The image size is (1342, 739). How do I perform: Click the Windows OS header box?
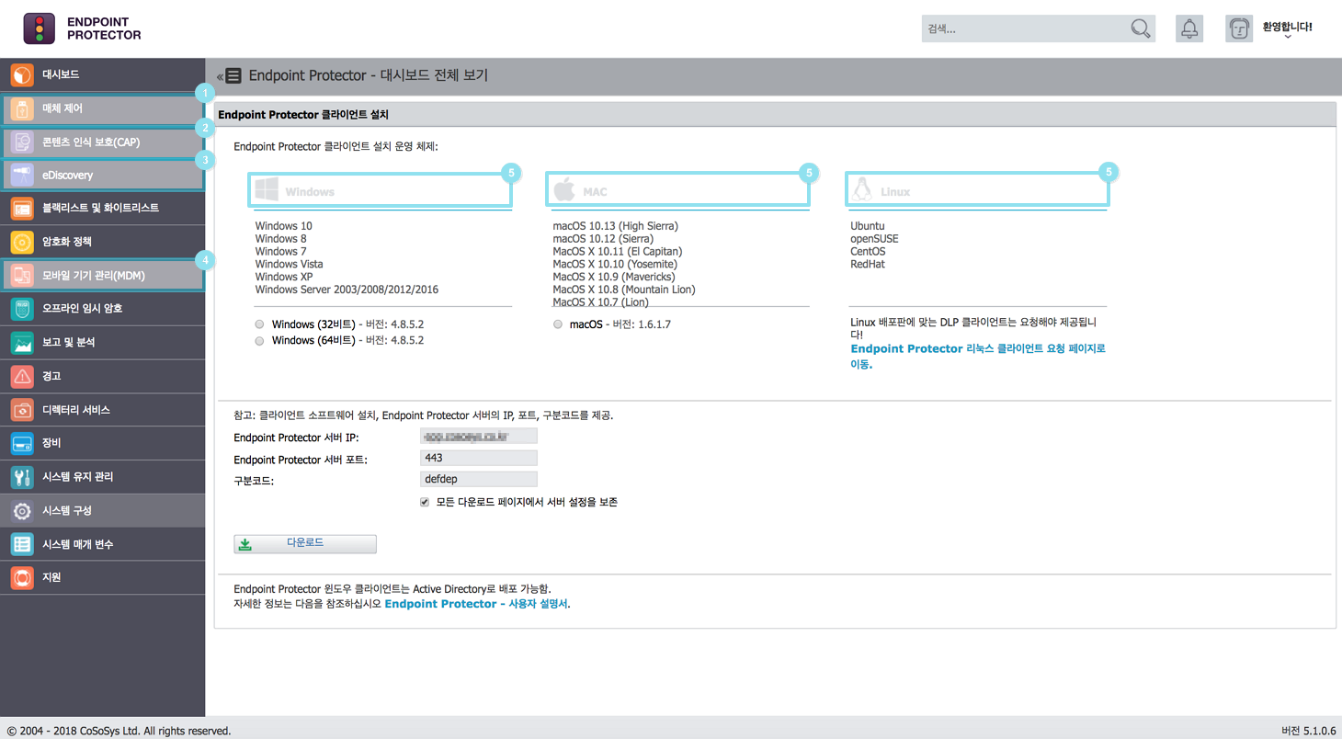[x=380, y=188]
